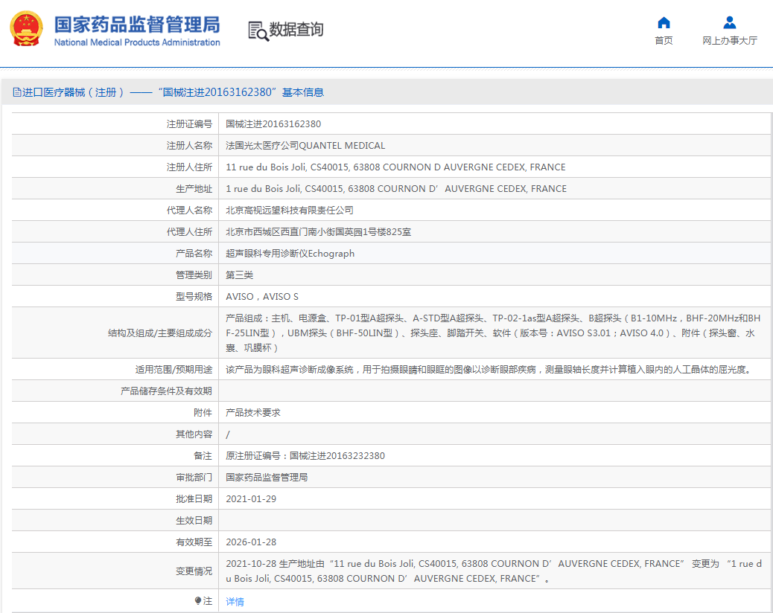Click the 审批部门 row label

[x=194, y=478]
